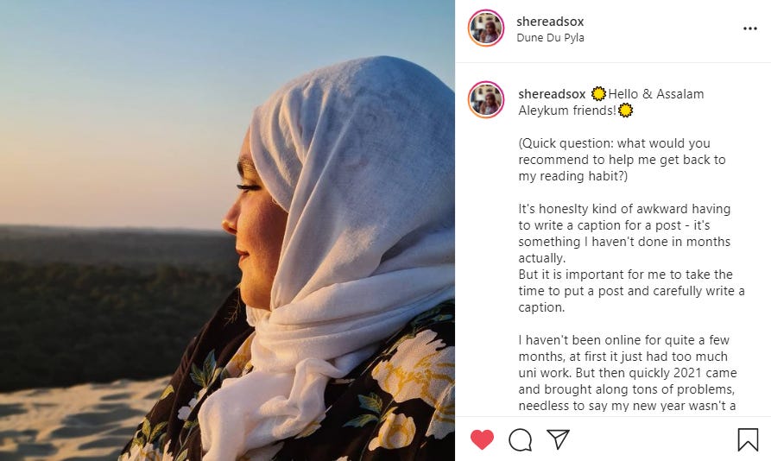Click the Quick question paragraph in the caption

(x=622, y=160)
